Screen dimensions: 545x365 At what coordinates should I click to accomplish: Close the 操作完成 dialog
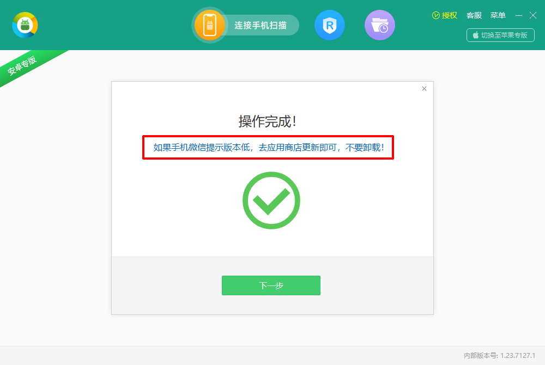click(x=424, y=89)
